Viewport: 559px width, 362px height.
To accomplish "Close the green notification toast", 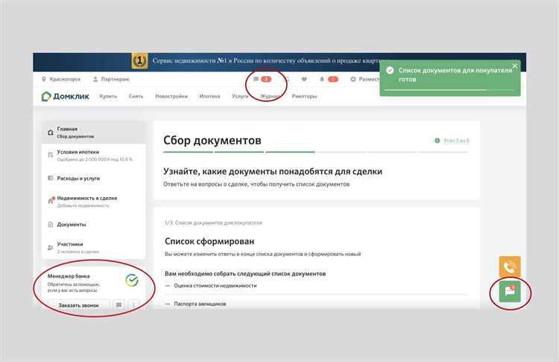I will tap(514, 66).
